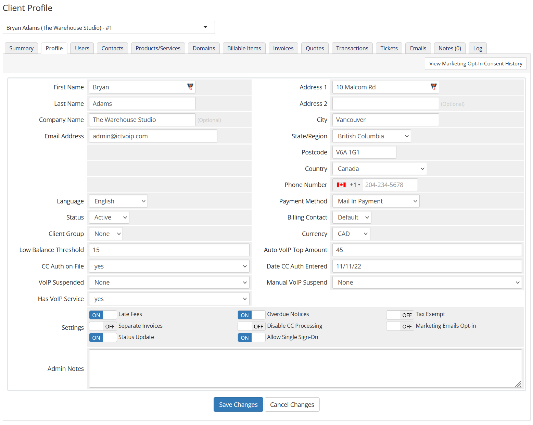Click the Date CC Auth Entered field
This screenshot has height=425, width=533.
tap(427, 266)
